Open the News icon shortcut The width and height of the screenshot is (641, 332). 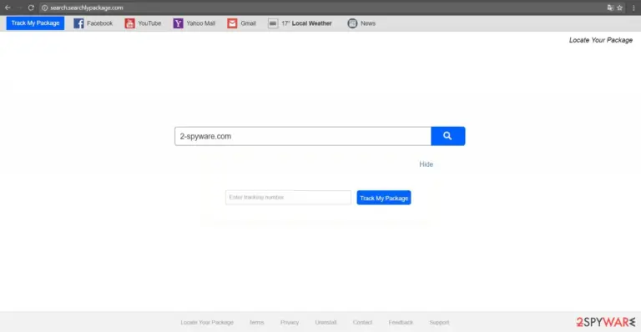point(352,23)
